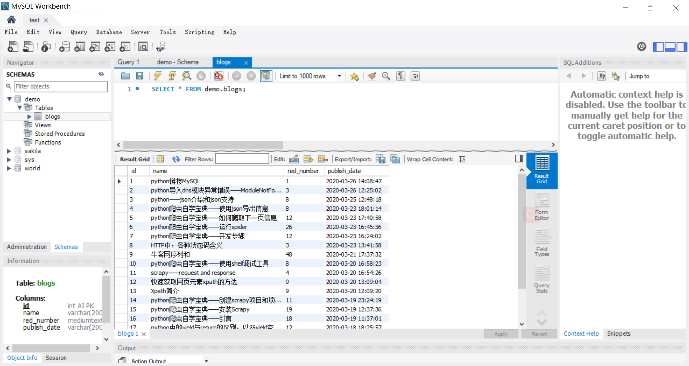Viewport: 689px width, 366px height.
Task: Select Stored Procedures in schema tree
Action: (60, 133)
